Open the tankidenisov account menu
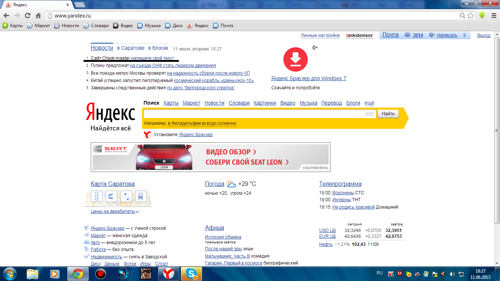500x281 pixels. (x=359, y=35)
